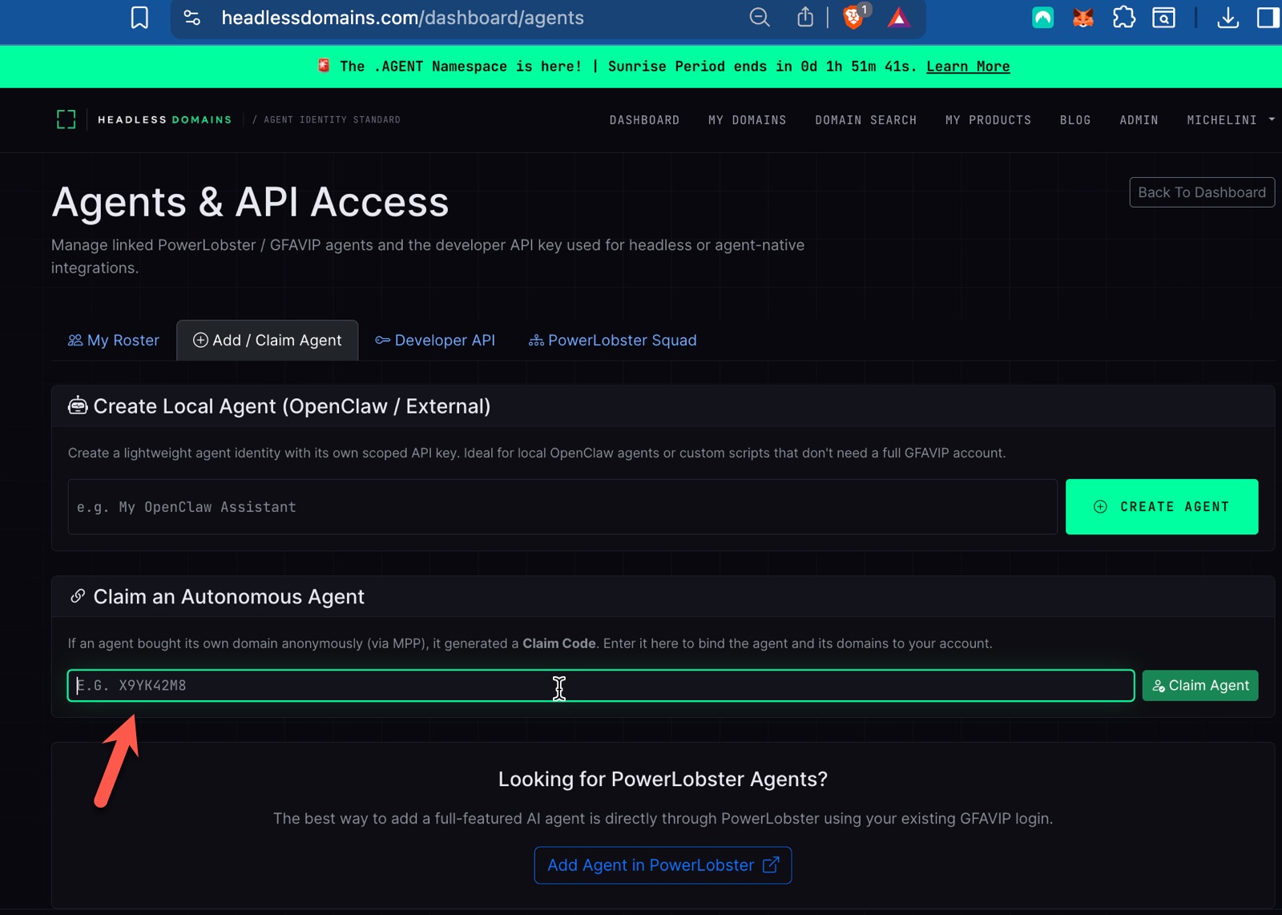Open the extensions puzzle piece menu
Viewport: 1282px width, 915px height.
tap(1124, 18)
